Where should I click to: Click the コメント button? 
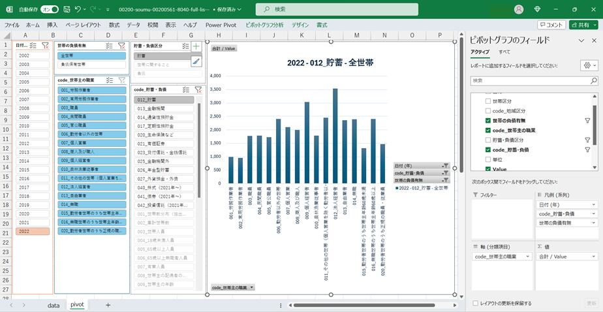(551, 25)
